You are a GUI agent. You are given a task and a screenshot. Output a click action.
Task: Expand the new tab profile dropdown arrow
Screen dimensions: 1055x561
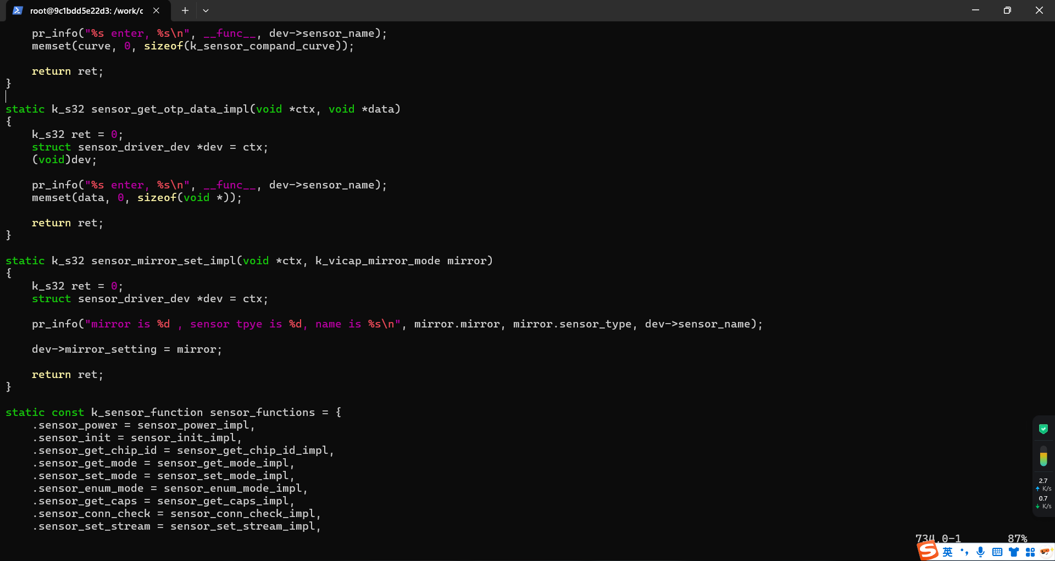206,10
